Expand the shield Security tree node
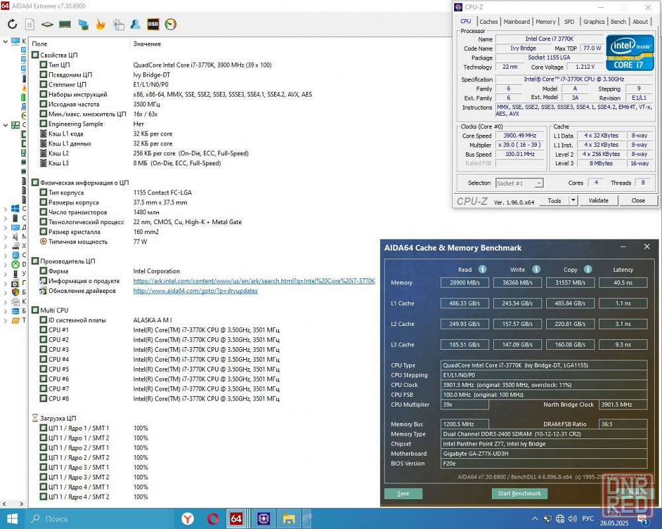The image size is (662, 529). click(5, 292)
